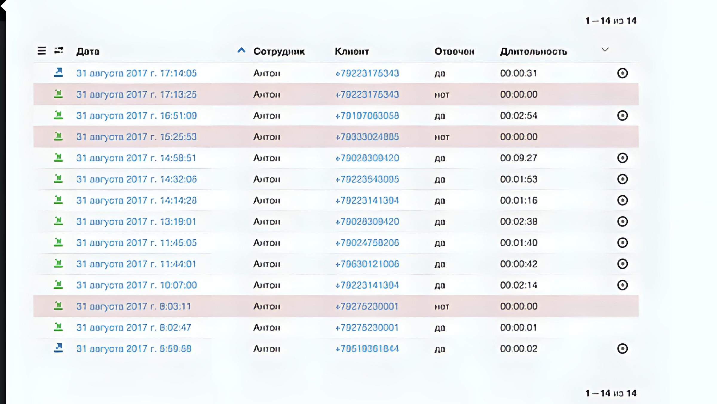
Task: Click the green call icon on the 14:32:06 row
Action: point(58,179)
